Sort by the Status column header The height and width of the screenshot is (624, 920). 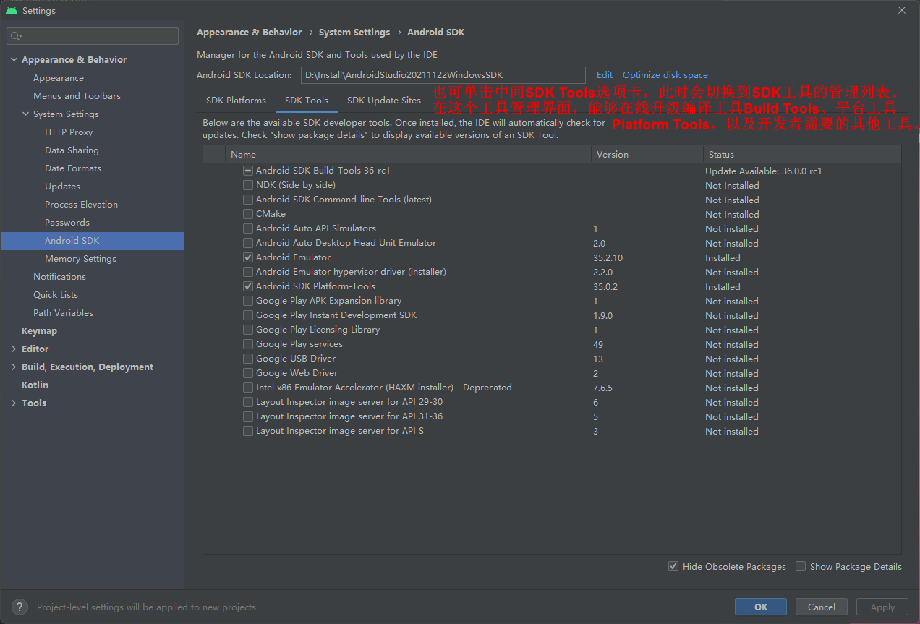pyautogui.click(x=802, y=155)
